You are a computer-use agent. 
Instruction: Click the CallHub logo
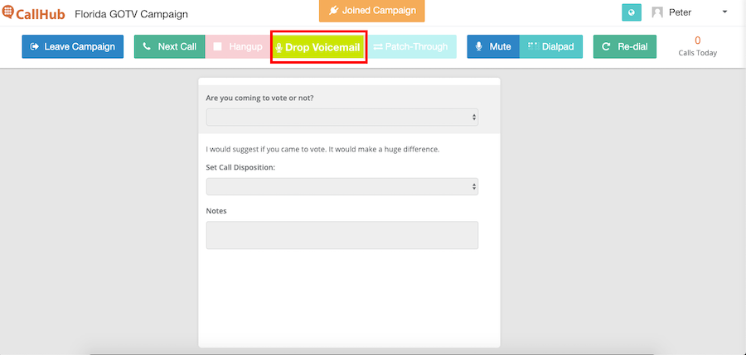tap(33, 13)
